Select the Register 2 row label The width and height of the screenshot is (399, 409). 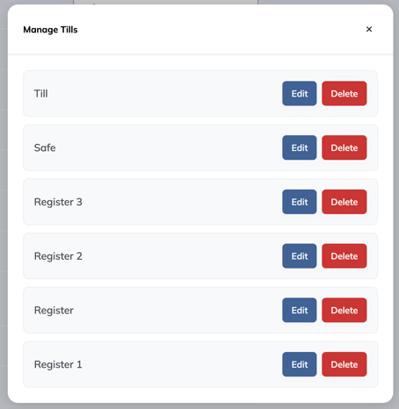pos(58,256)
